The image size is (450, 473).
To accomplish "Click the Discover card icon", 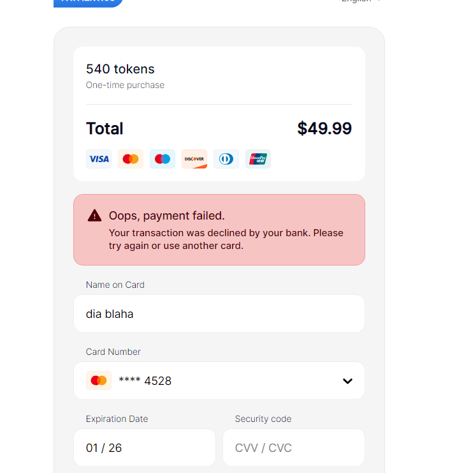I will 194,159.
